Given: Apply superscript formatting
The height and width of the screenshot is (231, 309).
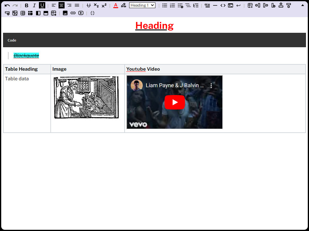Looking at the screenshot, I should point(104,5).
